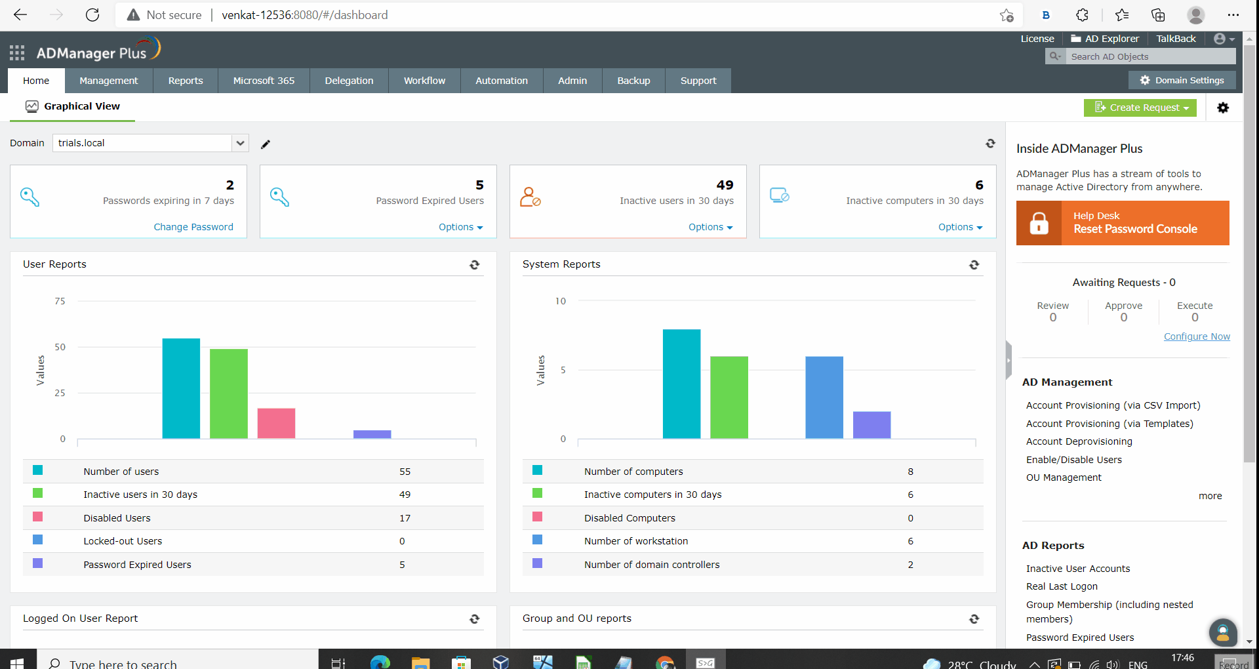
Task: Open the browser favorites list icon
Action: coord(1122,15)
